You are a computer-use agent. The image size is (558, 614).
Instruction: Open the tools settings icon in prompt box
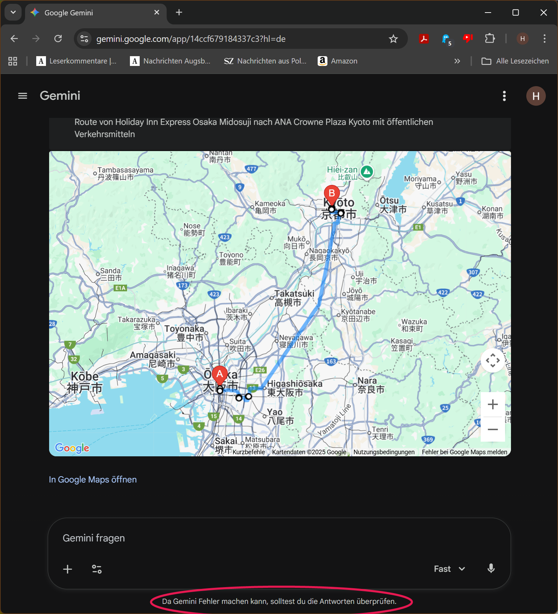(x=96, y=569)
